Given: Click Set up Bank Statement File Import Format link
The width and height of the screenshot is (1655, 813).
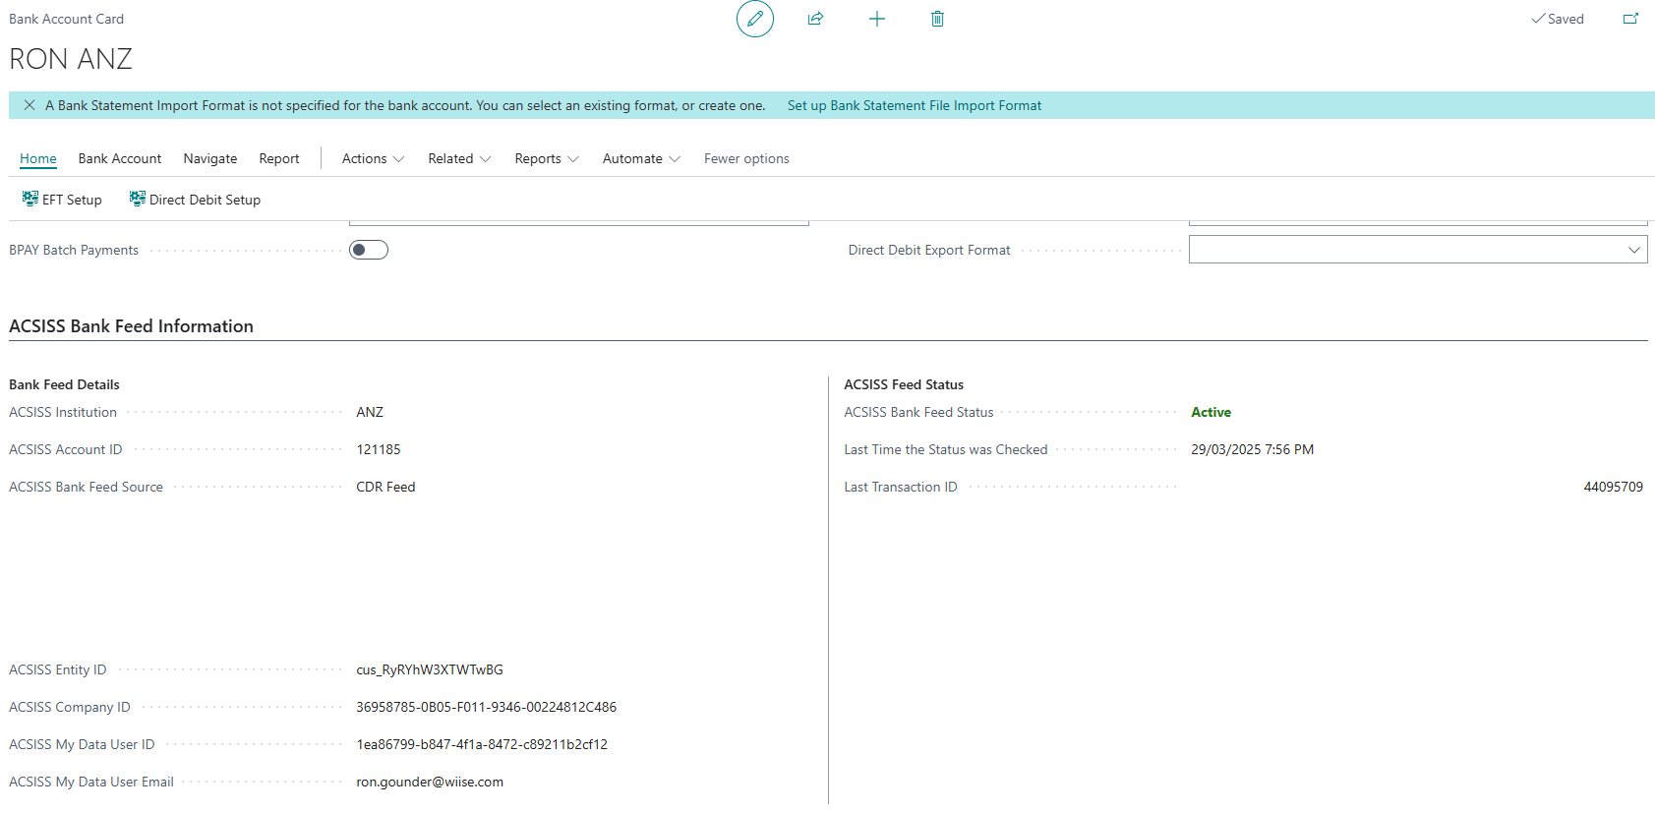Looking at the screenshot, I should click(914, 105).
